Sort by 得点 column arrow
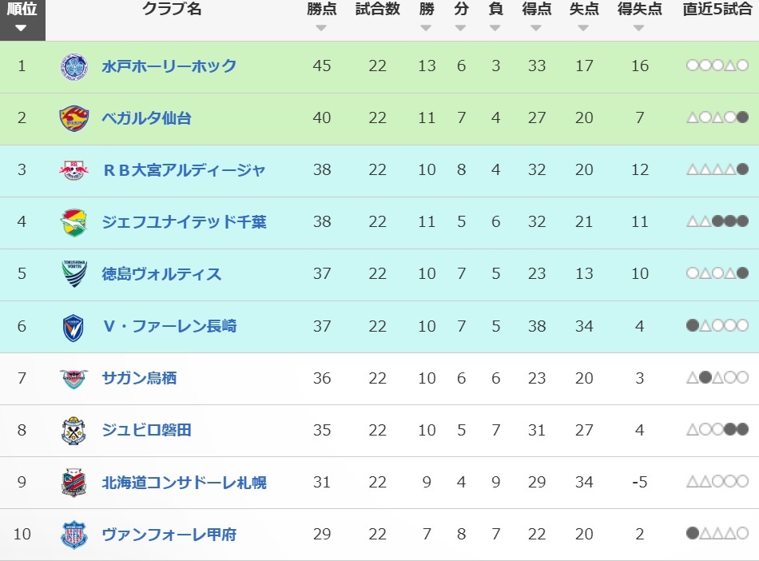 click(536, 28)
